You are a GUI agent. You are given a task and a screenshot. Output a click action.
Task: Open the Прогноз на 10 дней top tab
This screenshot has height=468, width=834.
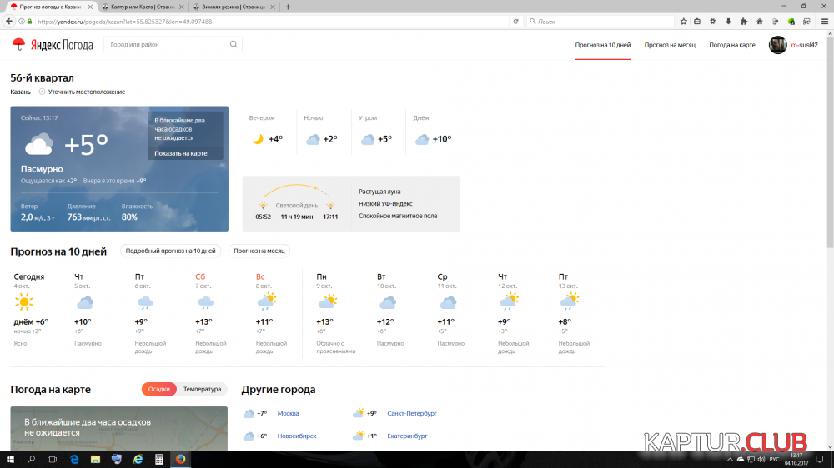[x=603, y=45]
